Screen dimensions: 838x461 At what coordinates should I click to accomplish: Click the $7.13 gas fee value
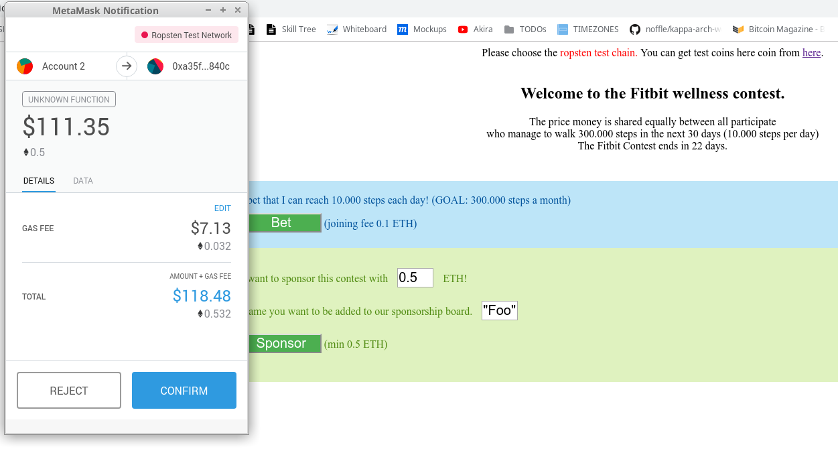point(211,228)
